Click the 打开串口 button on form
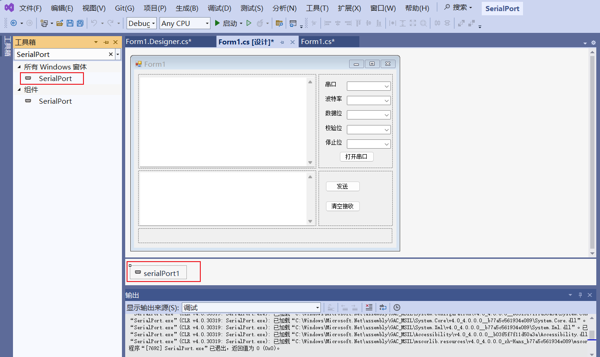Image resolution: width=600 pixels, height=357 pixels. [357, 157]
